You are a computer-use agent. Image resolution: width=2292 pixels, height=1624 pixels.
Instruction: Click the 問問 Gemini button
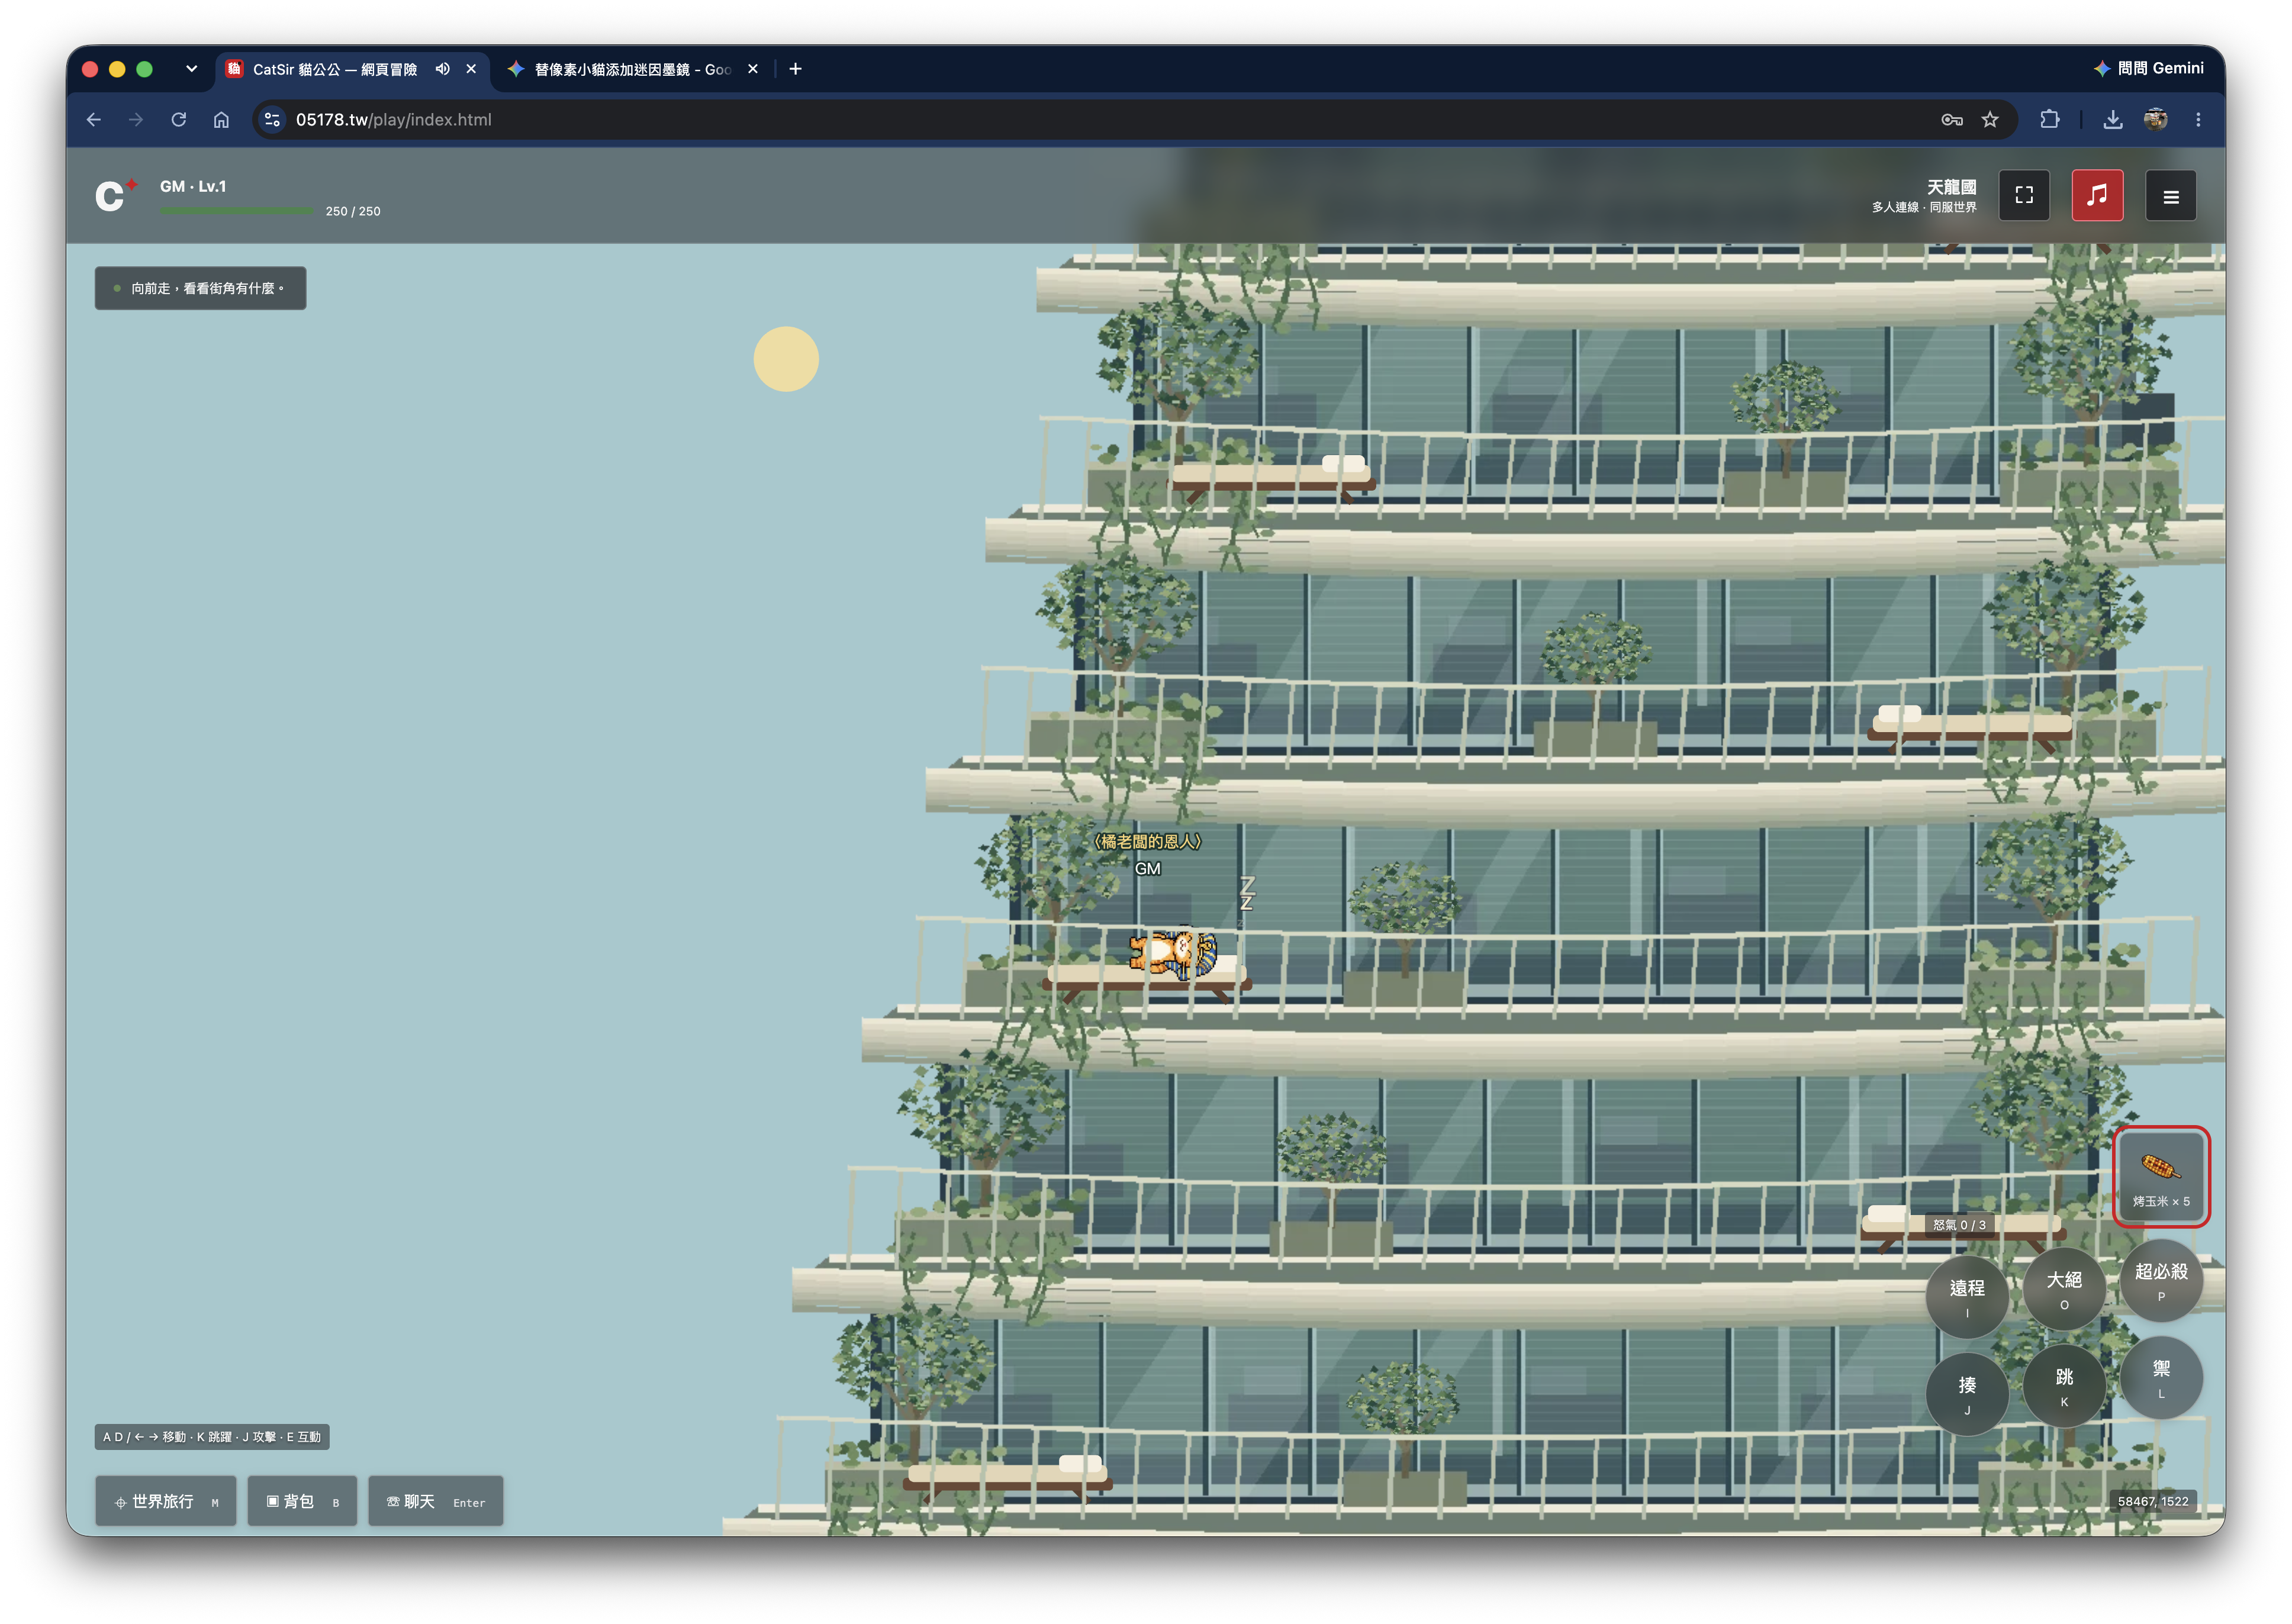2148,68
